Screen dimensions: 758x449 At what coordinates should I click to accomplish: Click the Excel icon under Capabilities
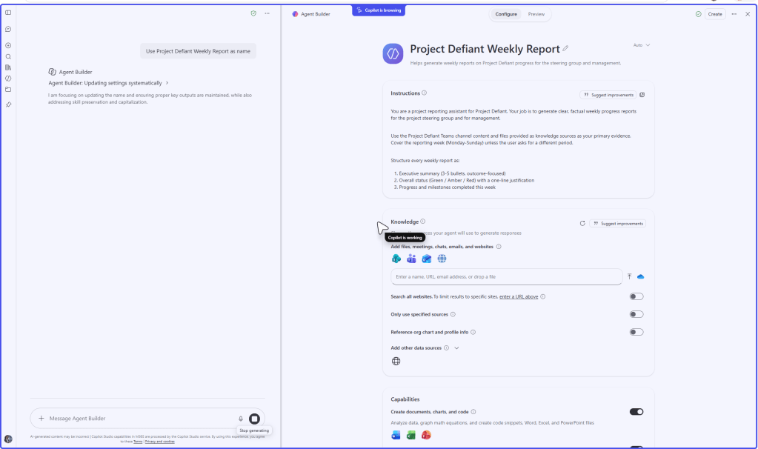click(411, 435)
